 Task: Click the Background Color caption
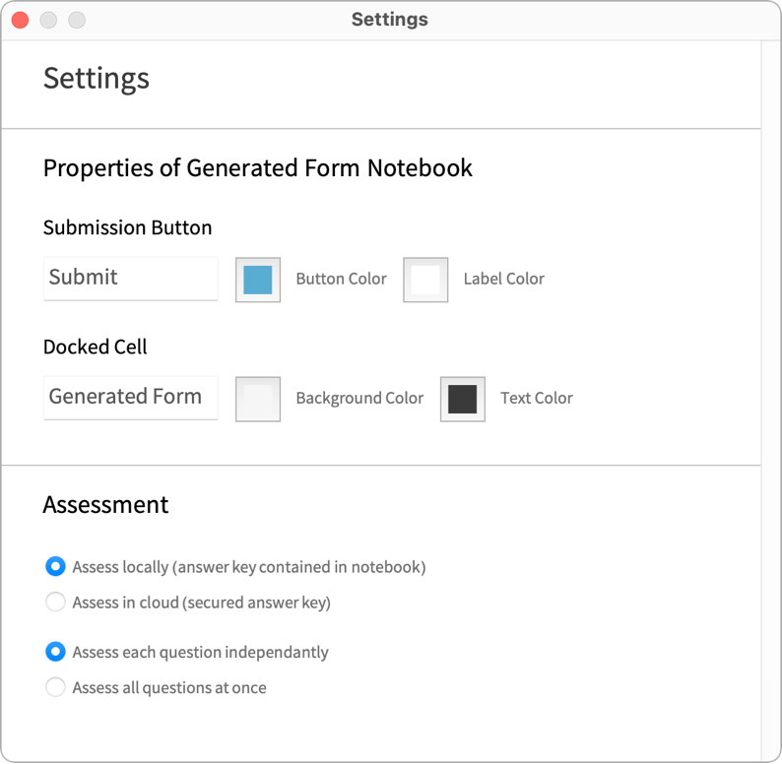[359, 398]
